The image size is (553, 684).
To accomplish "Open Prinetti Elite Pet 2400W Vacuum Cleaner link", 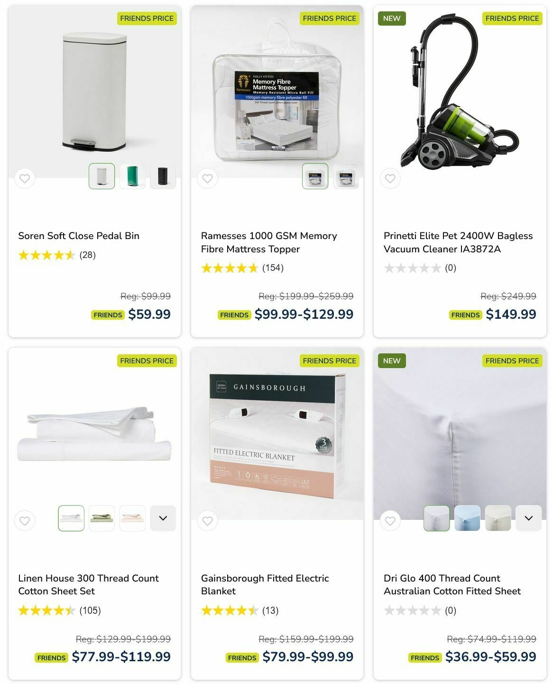I will [x=458, y=242].
